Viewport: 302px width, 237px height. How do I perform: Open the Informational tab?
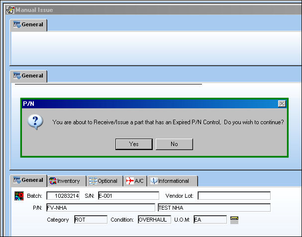coord(173,181)
